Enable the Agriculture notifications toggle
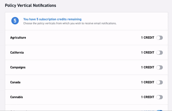The width and height of the screenshot is (172, 111). tap(159, 38)
